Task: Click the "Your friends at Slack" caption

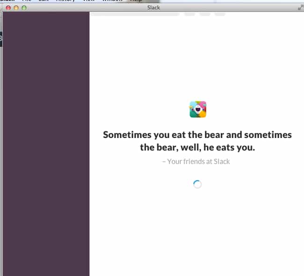Action: [196, 161]
